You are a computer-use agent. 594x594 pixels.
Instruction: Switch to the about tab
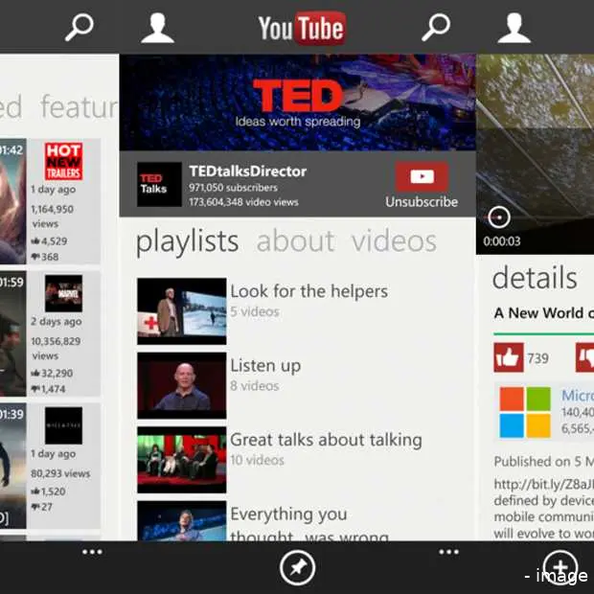[x=296, y=240]
